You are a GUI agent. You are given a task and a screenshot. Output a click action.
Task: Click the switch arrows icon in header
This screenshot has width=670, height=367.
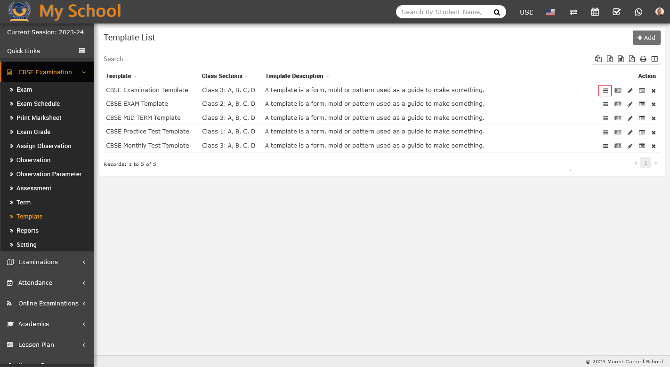pos(573,12)
